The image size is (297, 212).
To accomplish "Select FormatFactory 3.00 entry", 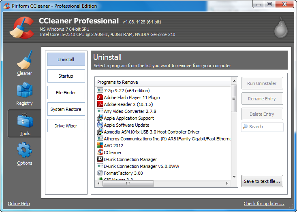I will pos(123,173).
